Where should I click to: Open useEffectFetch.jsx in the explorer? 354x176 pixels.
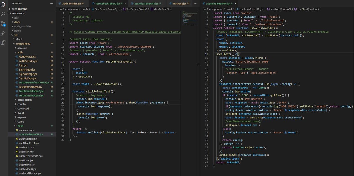(x=32, y=143)
